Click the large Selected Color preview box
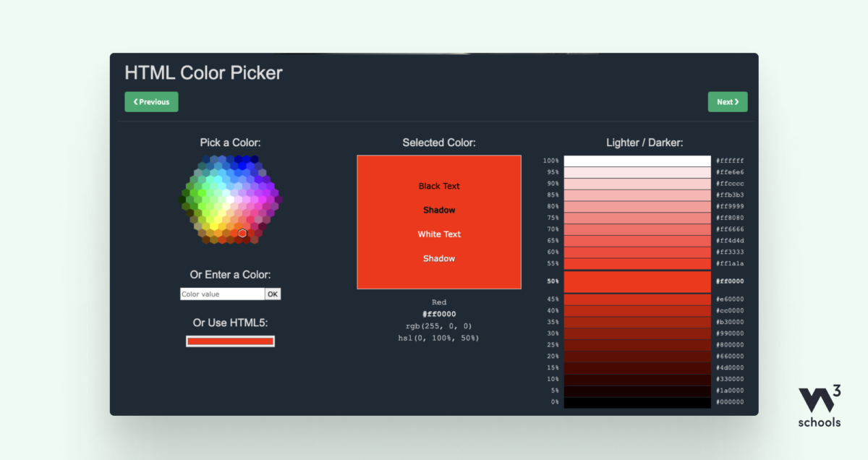Viewport: 868px width, 460px height. [x=438, y=222]
